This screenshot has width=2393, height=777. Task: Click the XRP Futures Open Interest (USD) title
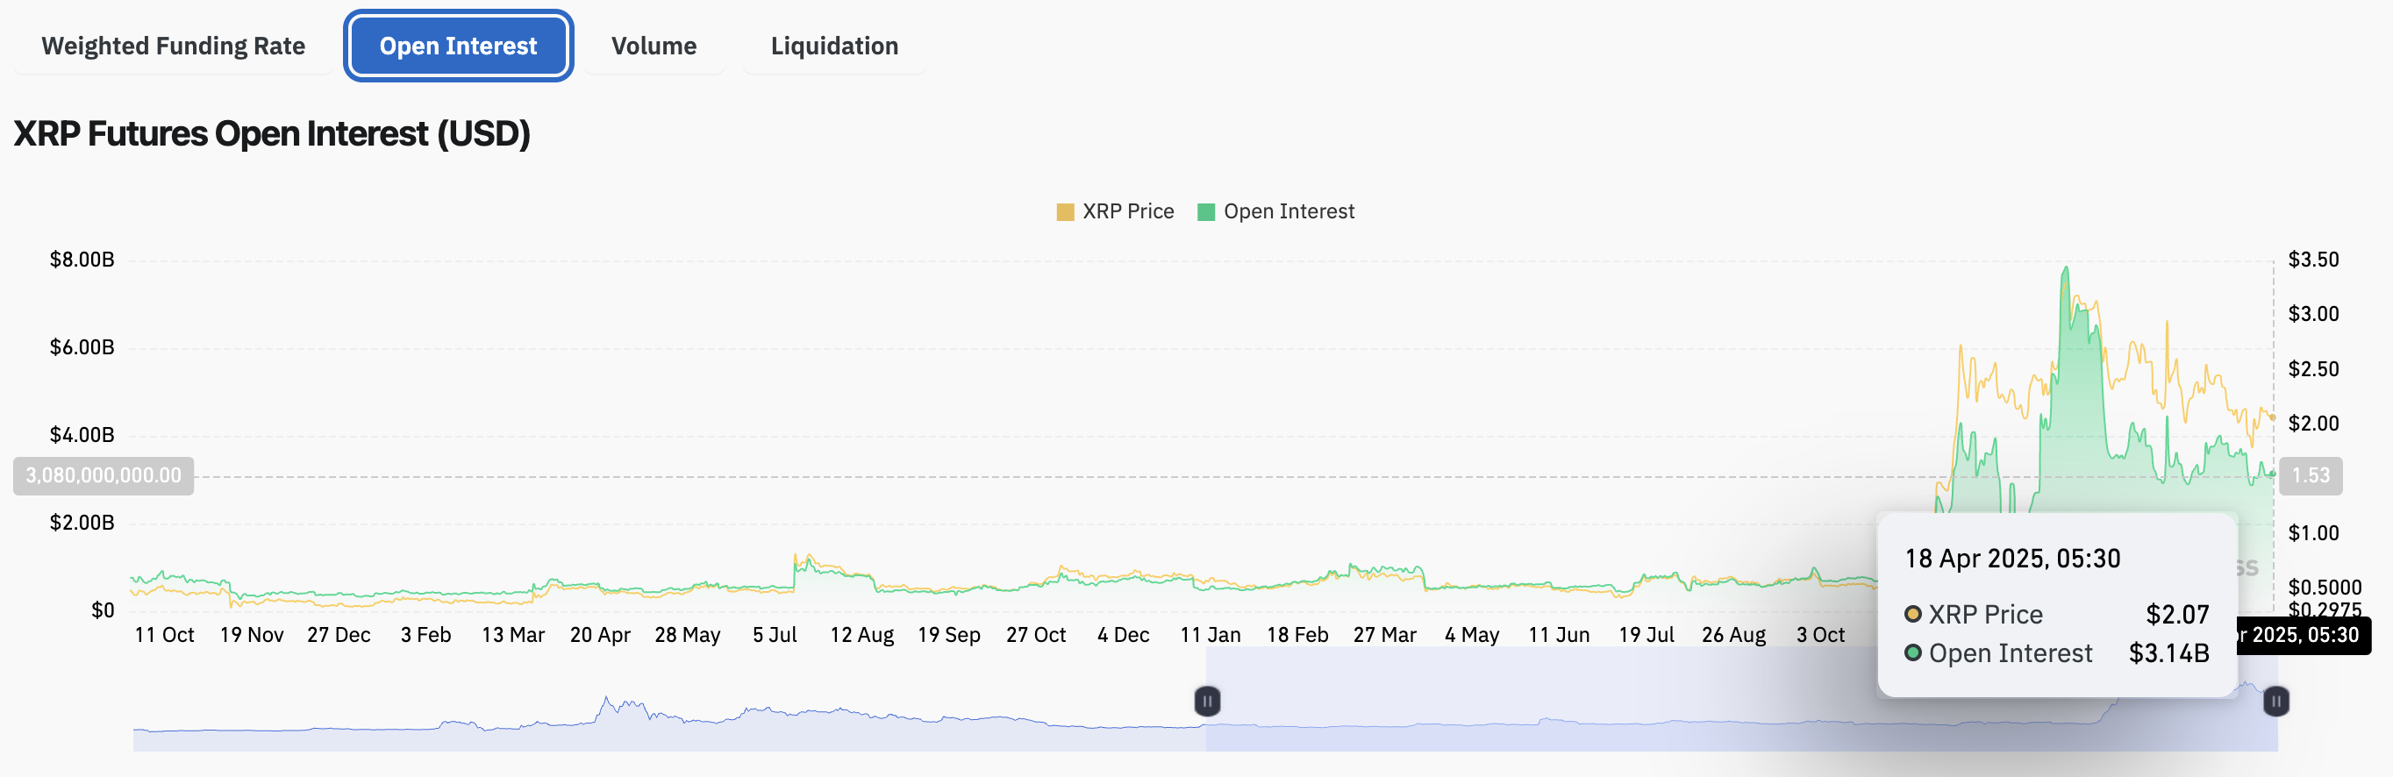click(x=271, y=133)
